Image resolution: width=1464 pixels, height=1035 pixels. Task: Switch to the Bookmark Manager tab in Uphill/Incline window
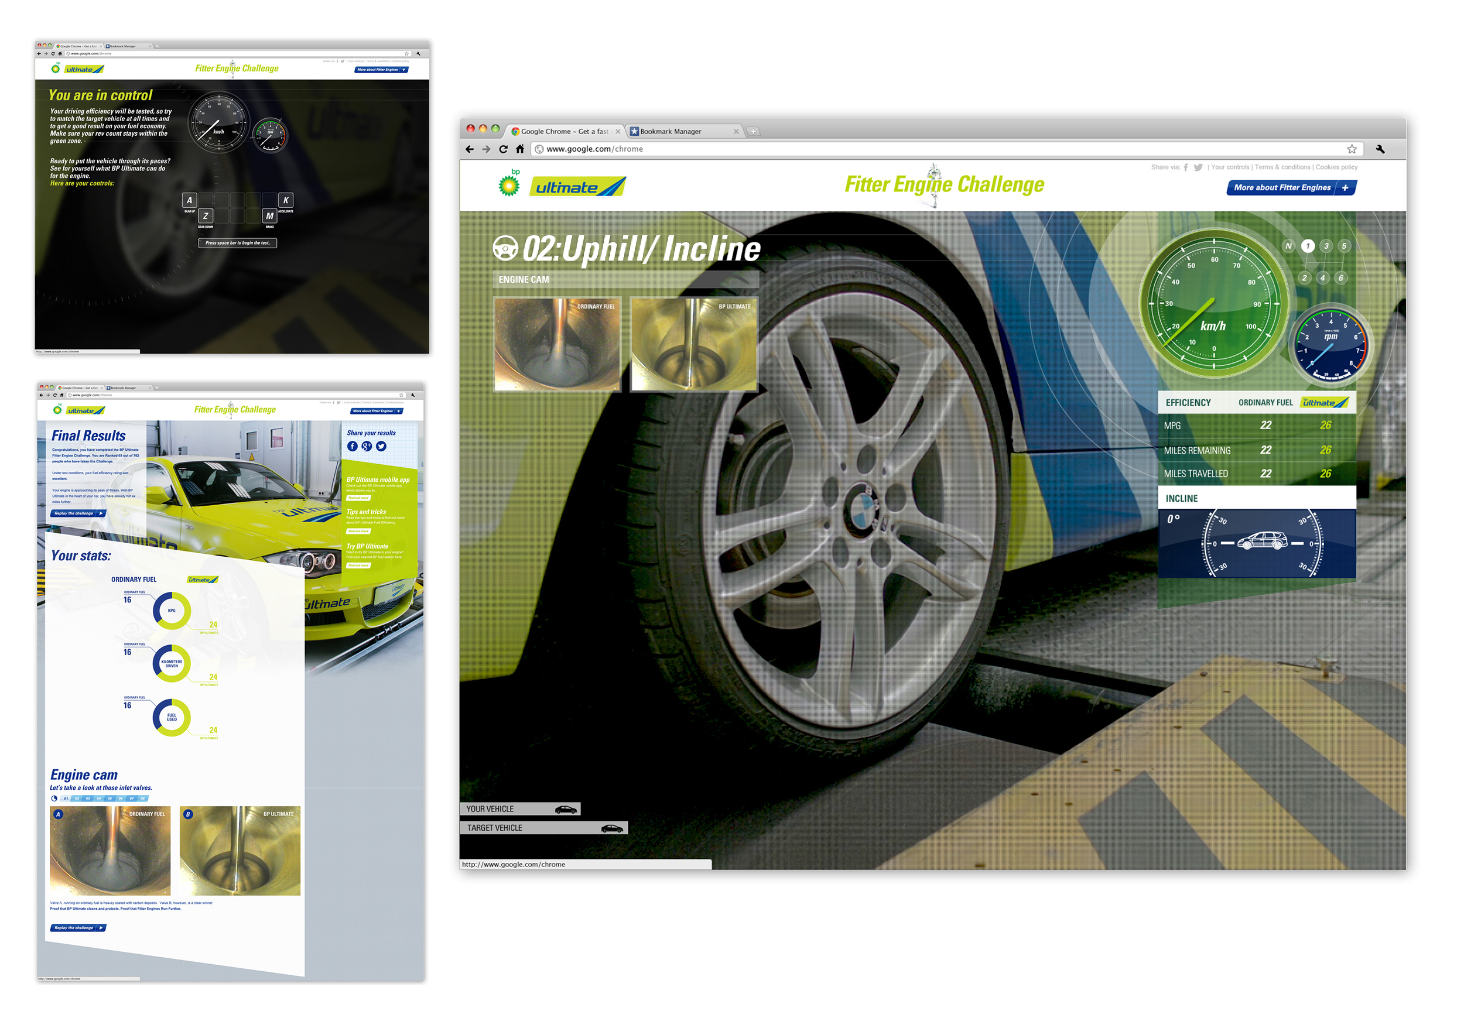684,131
